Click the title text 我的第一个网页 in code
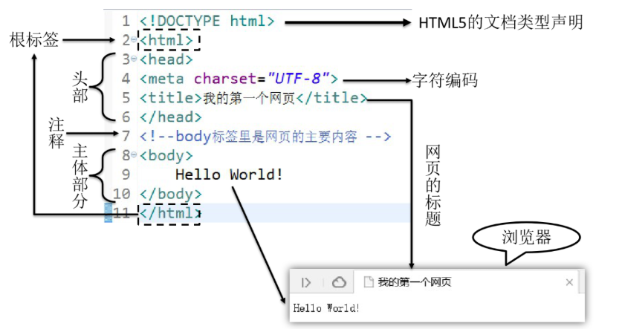This screenshot has width=622, height=329. pyautogui.click(x=249, y=98)
